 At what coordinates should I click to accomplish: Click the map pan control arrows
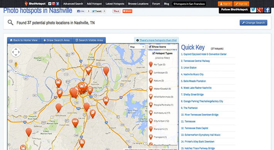tap(16, 52)
